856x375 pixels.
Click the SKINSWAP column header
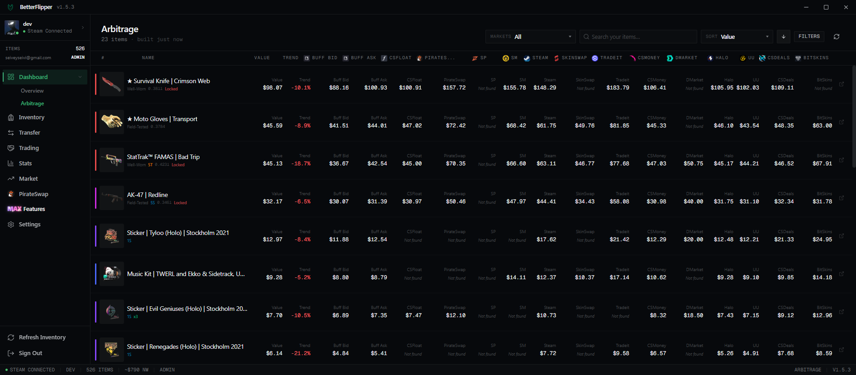point(570,58)
